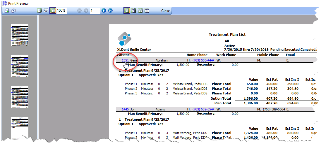321x146 pixels.
Task: Switch to two-page side-by-side layout
Action: point(140,11)
